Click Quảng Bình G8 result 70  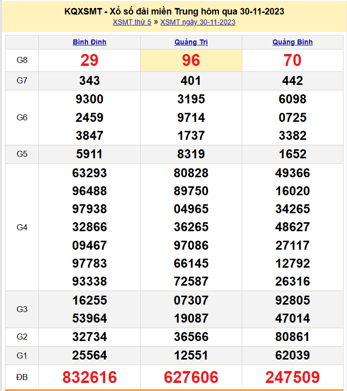(x=293, y=60)
